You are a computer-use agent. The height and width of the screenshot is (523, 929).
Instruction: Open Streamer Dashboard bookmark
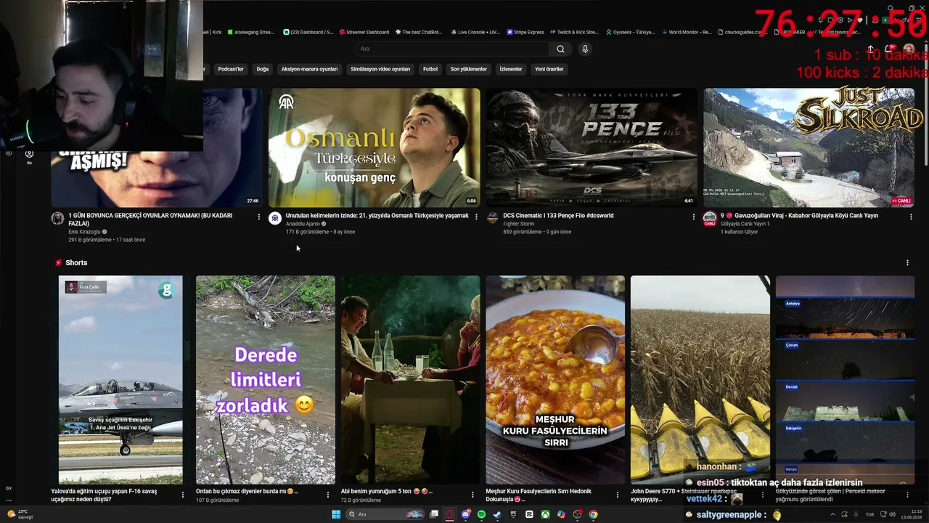point(364,32)
